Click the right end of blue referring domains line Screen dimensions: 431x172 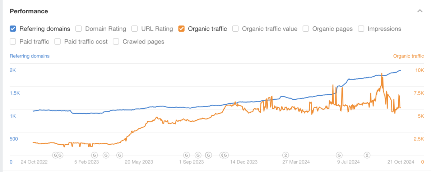point(400,71)
